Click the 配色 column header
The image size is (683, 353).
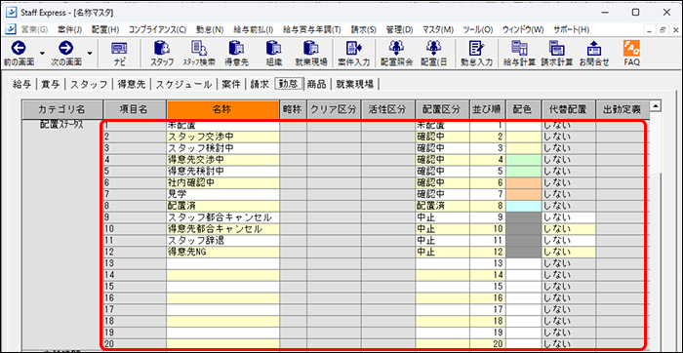pyautogui.click(x=524, y=109)
